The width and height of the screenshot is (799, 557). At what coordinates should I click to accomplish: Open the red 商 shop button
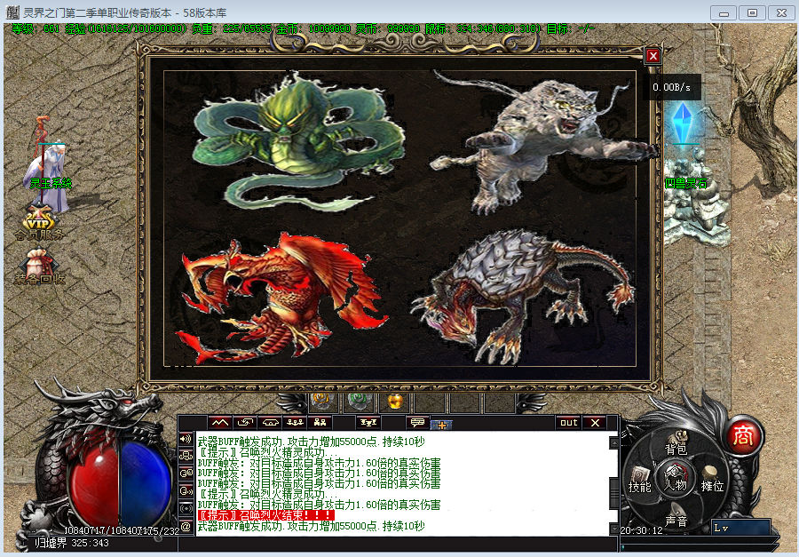(x=743, y=436)
